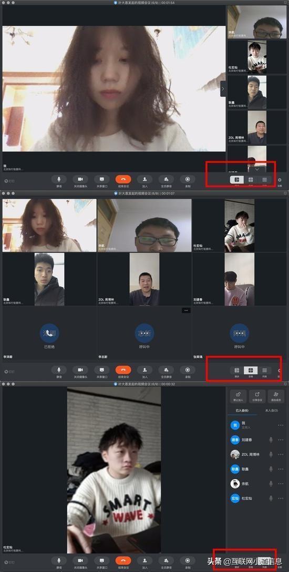Select speaker layout in the 00:01:07 window
Image resolution: width=289 pixels, height=572 pixels.
point(237,370)
